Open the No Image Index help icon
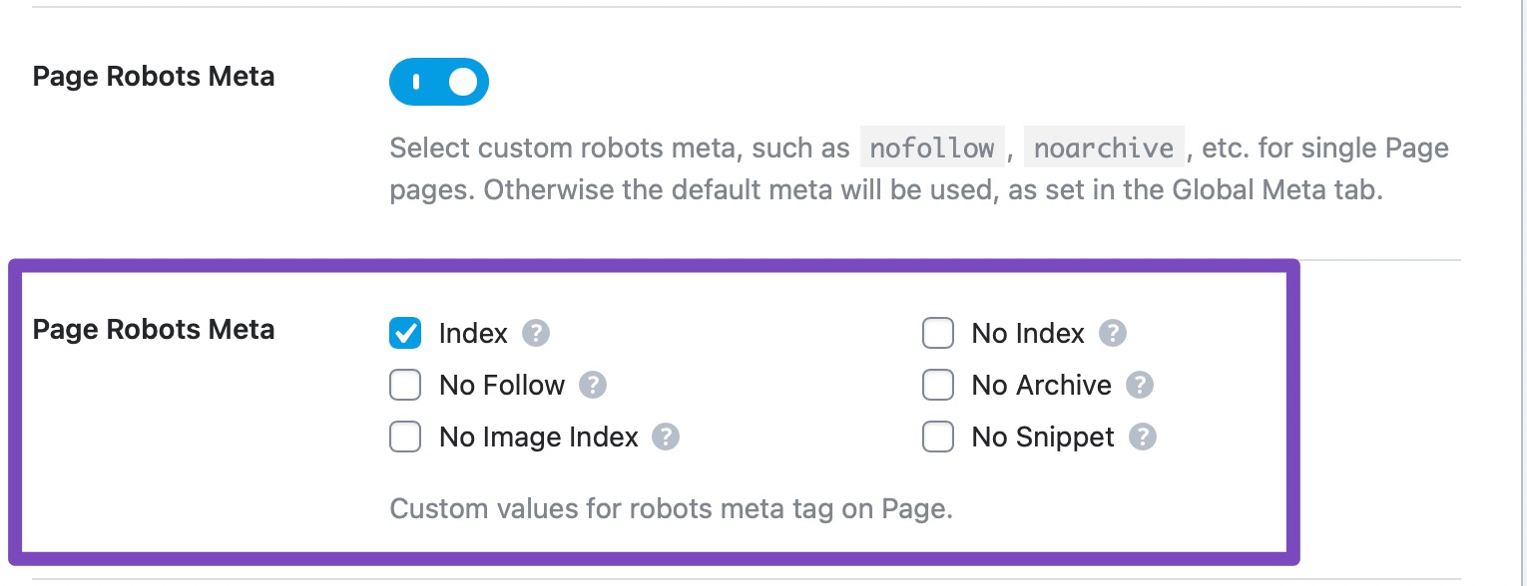Image resolution: width=1527 pixels, height=586 pixels. (x=667, y=437)
